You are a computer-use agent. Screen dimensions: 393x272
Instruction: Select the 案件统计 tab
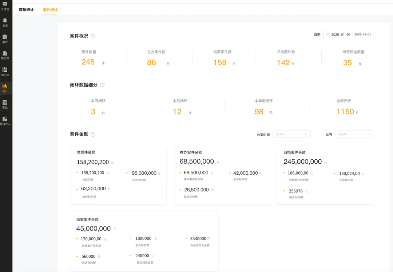[x=50, y=10]
